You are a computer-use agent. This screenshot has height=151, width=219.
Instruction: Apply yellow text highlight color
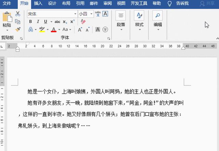42,30
